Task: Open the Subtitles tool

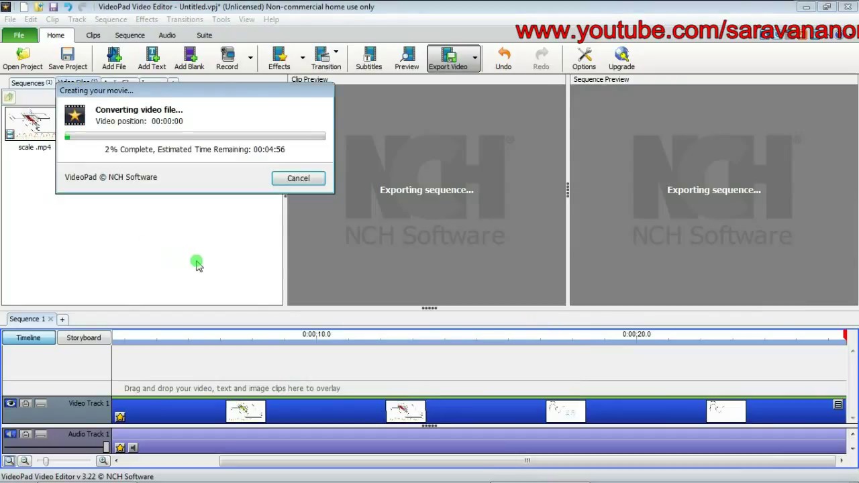Action: [x=368, y=58]
